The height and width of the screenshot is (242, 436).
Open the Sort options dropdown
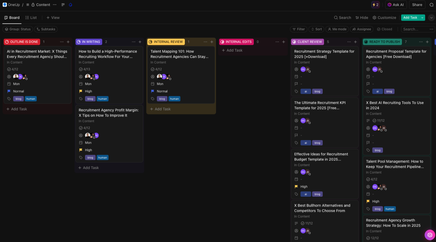(316, 29)
